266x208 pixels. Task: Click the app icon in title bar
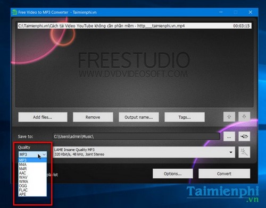14,12
